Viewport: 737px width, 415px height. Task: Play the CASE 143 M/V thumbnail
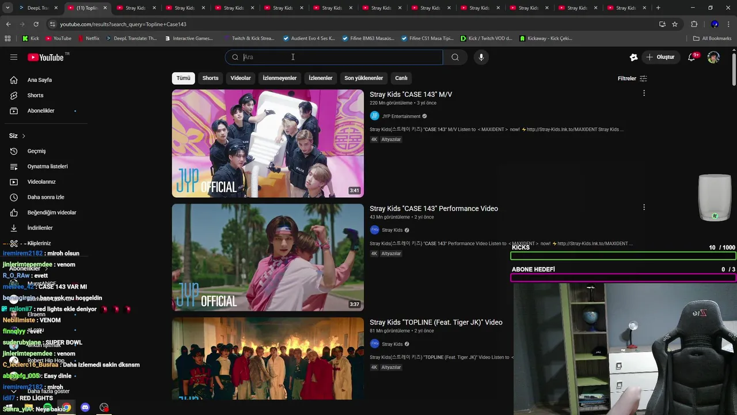pyautogui.click(x=268, y=144)
